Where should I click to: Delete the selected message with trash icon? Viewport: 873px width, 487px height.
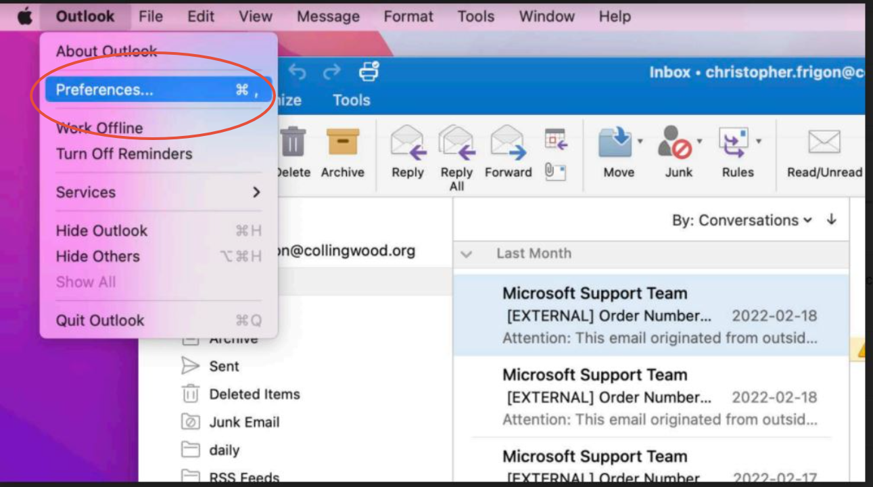(293, 143)
